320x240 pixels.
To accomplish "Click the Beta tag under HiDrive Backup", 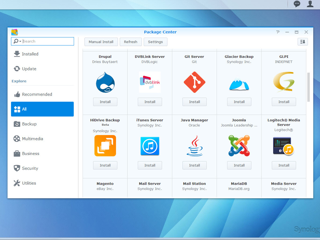I will pyautogui.click(x=105, y=125).
